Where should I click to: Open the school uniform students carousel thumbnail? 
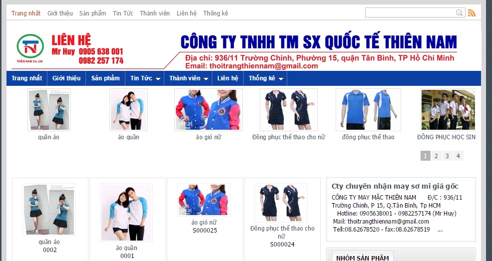448,110
